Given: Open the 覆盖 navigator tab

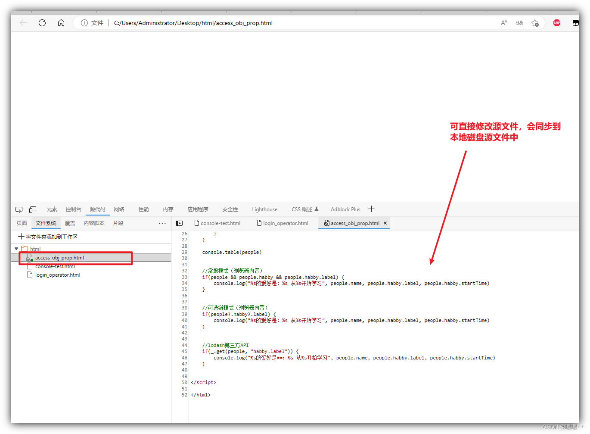Looking at the screenshot, I should [x=70, y=223].
